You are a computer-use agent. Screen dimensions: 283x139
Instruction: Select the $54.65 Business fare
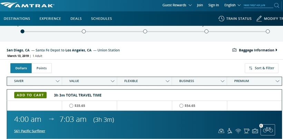182,106
